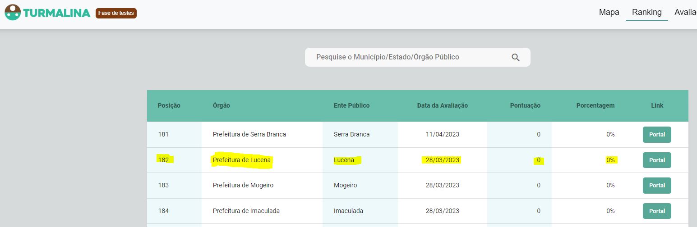This screenshot has height=227, width=697.
Task: Click the Ente Público column header
Action: [351, 105]
